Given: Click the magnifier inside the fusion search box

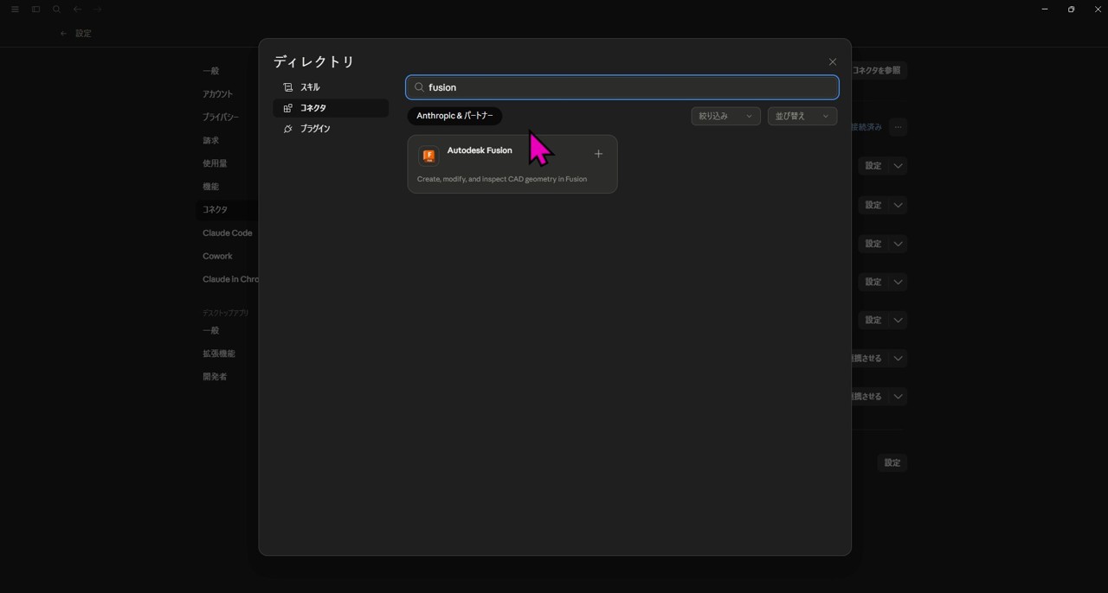Looking at the screenshot, I should [x=420, y=86].
